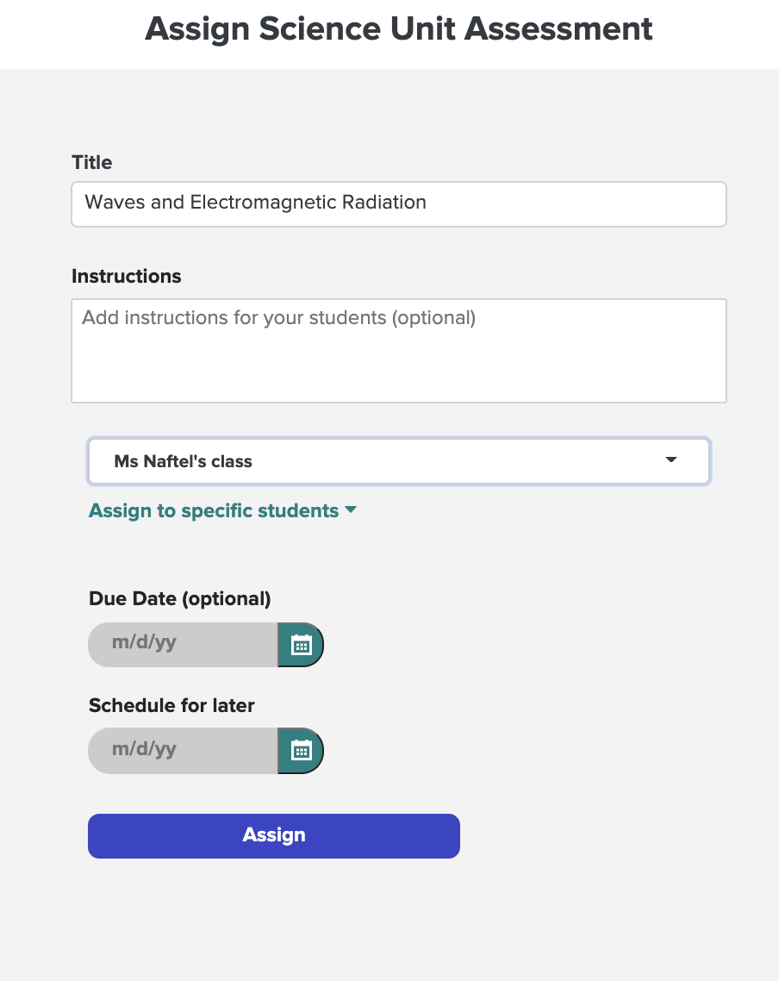The height and width of the screenshot is (981, 779).
Task: Open the Due Date calendar picker icon
Action: [x=301, y=645]
